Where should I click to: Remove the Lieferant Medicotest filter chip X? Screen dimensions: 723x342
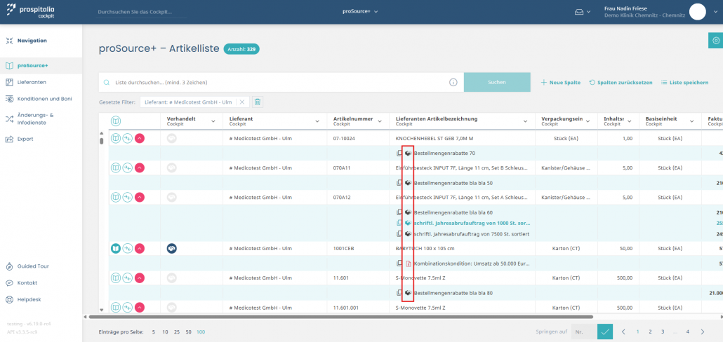(x=241, y=102)
